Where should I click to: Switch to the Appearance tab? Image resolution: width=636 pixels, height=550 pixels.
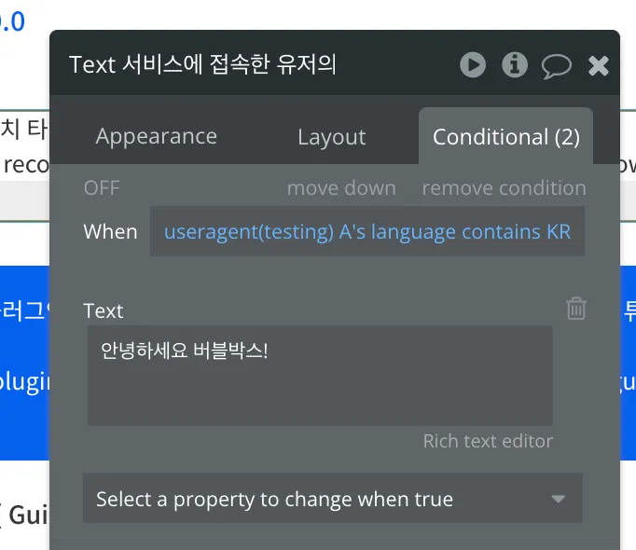156,136
